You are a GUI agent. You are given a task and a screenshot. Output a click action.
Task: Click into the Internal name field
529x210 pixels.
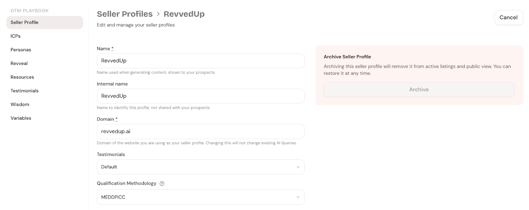pos(200,96)
